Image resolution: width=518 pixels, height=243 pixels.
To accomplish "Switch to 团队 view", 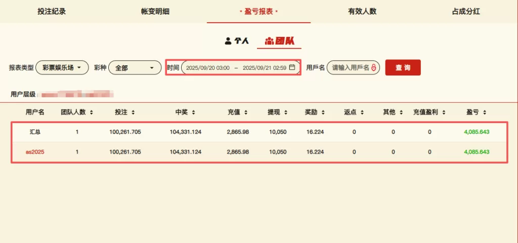I will [279, 40].
